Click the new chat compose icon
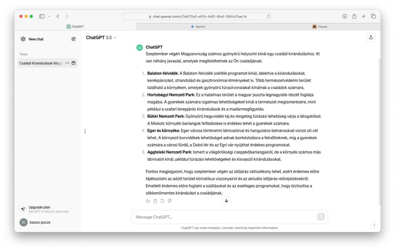The height and width of the screenshot is (251, 395). [x=74, y=39]
